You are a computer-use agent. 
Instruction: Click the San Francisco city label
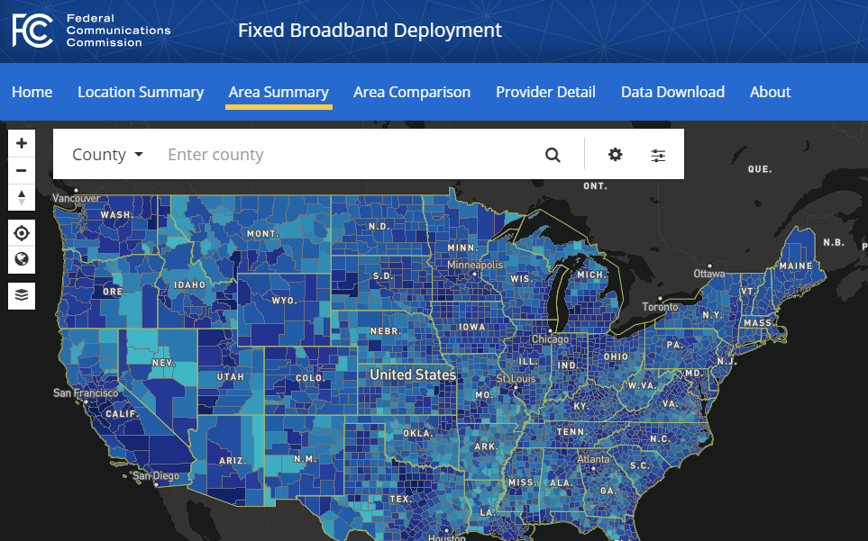[x=86, y=392]
